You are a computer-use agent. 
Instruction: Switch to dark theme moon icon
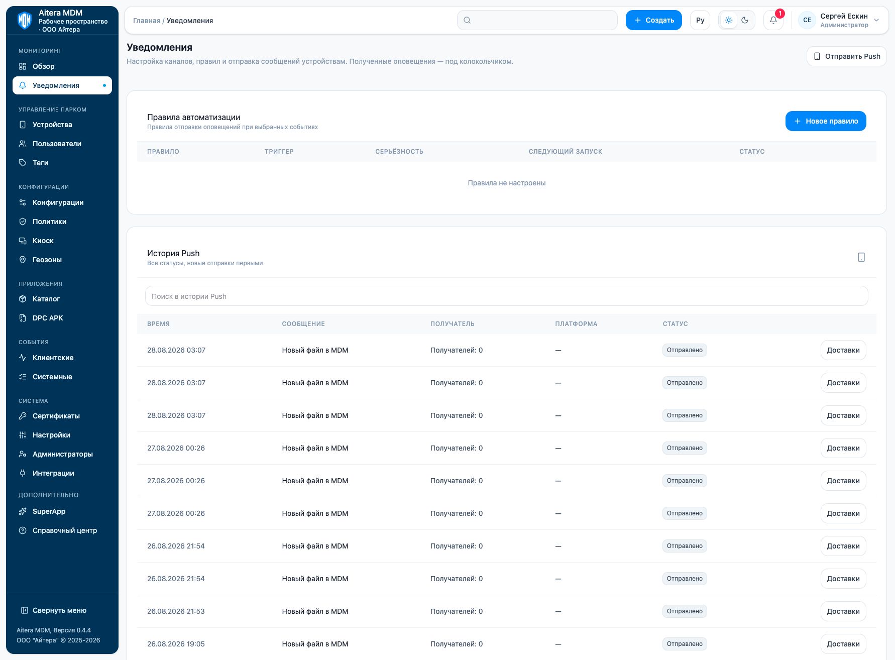point(745,20)
